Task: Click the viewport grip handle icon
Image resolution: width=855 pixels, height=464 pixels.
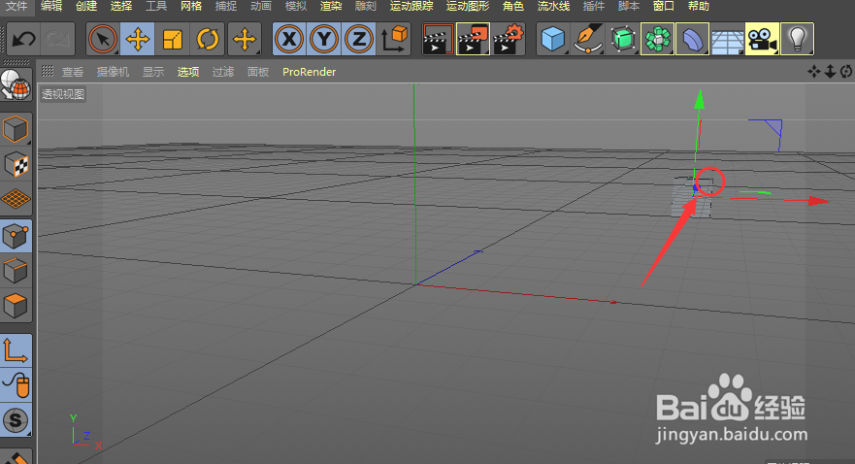Action: tap(48, 71)
